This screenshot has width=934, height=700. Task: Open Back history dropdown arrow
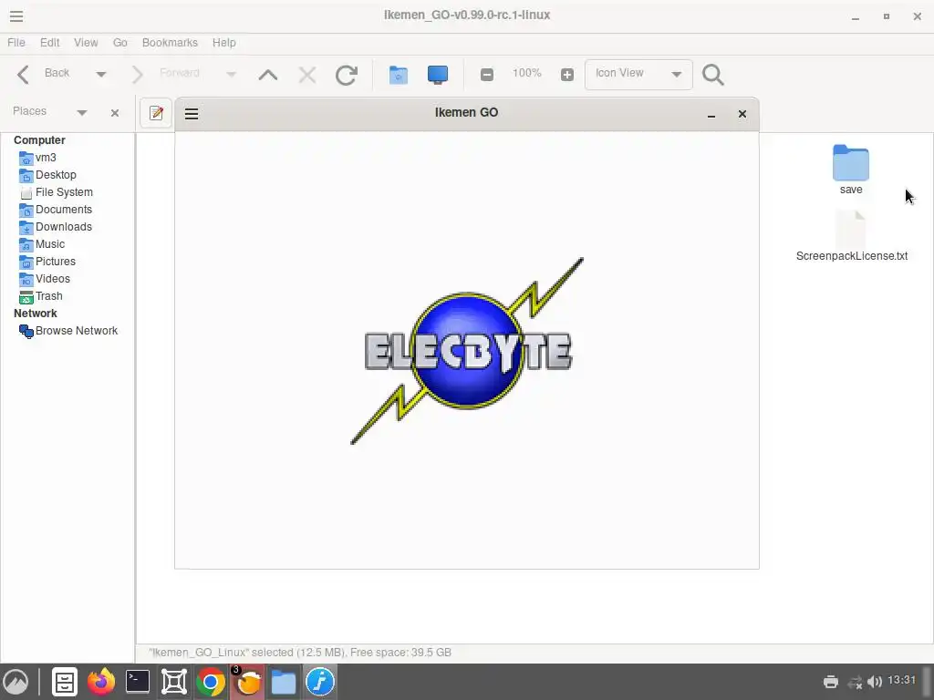[x=100, y=75]
